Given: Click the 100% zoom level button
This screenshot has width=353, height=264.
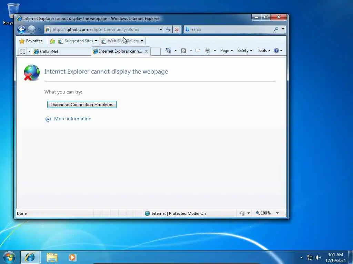Looking at the screenshot, I should pos(263,213).
